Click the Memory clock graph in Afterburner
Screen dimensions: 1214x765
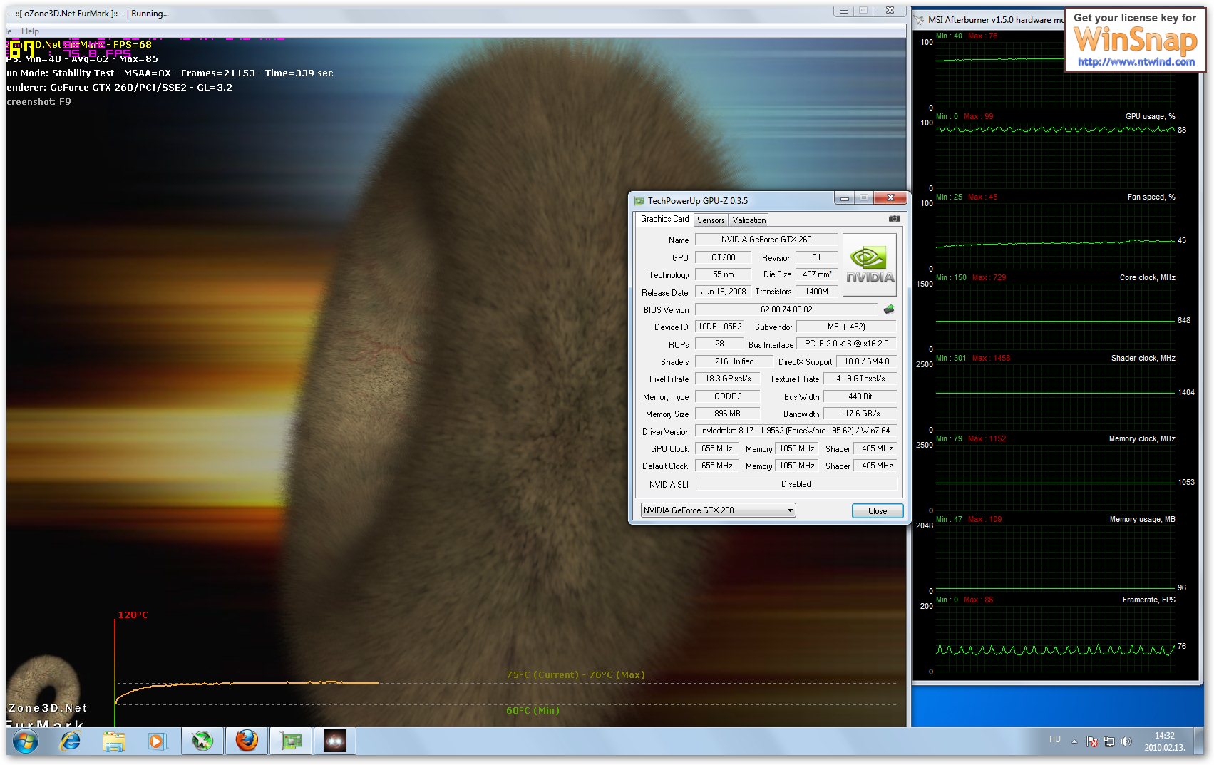[x=1055, y=477]
